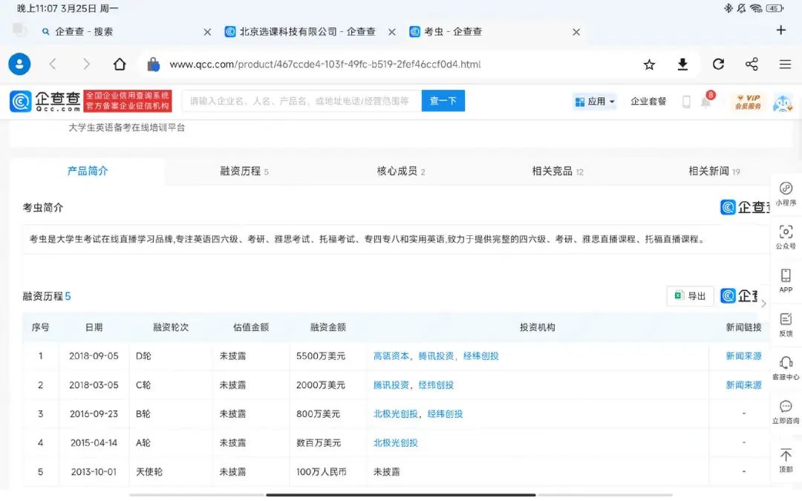
Task: Click site security lock icon
Action: tap(153, 65)
